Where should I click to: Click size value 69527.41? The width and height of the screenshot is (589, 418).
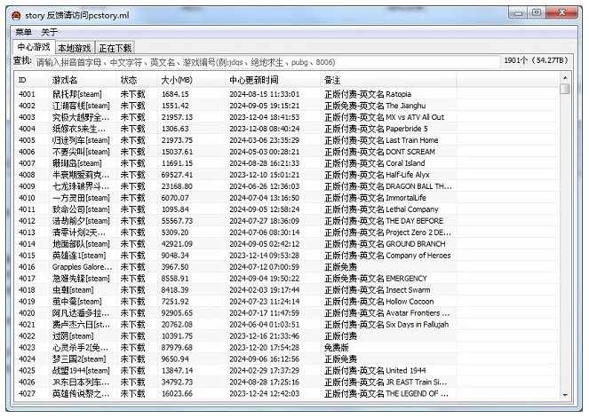click(x=177, y=175)
